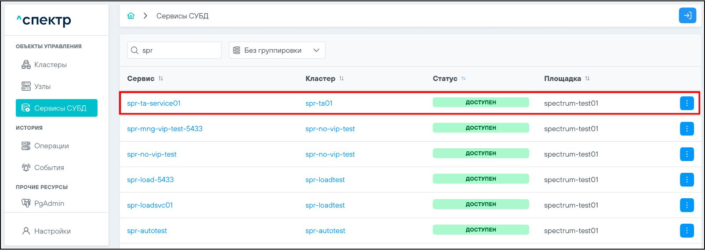Launch PgAdmin from sidebar
The height and width of the screenshot is (250, 705).
coord(49,204)
